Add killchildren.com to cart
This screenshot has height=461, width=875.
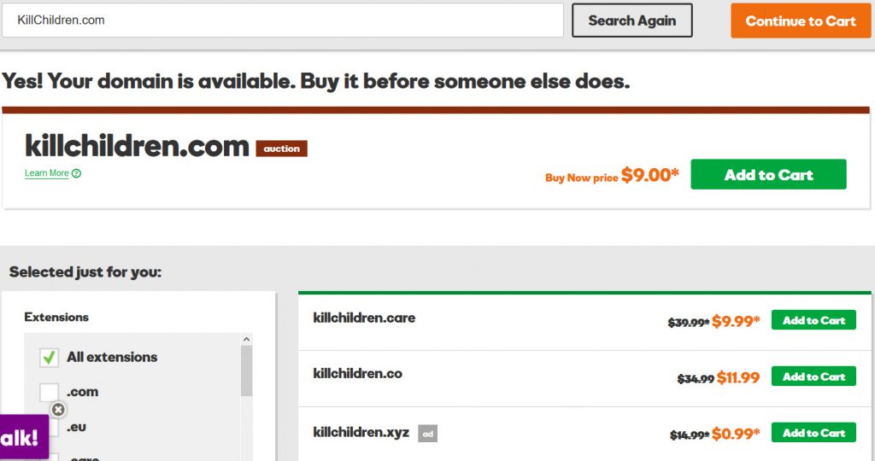tap(768, 174)
